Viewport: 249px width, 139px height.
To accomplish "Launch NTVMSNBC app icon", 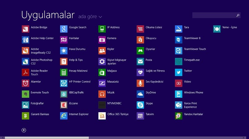I will [102, 105].
